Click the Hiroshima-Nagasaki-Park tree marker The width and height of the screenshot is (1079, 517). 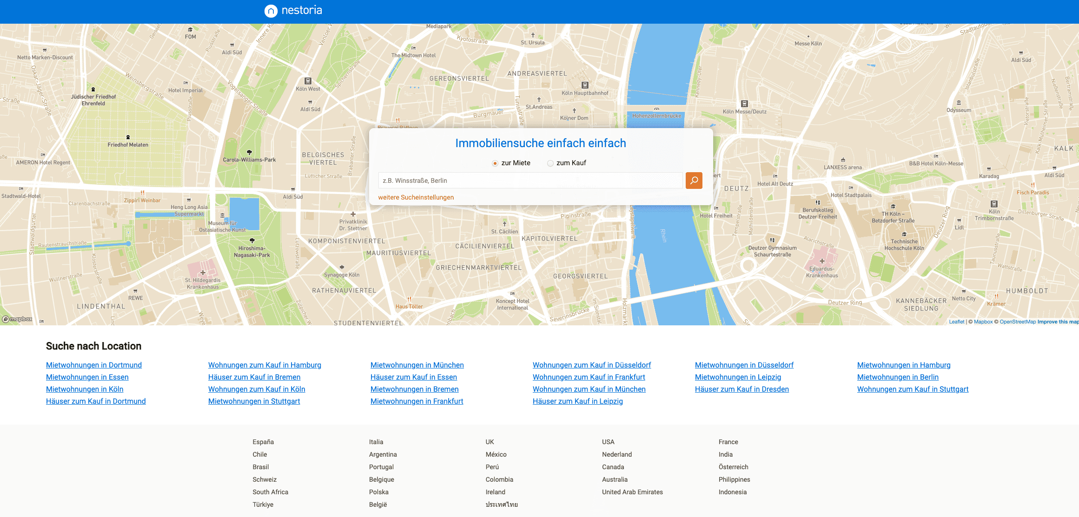point(252,241)
